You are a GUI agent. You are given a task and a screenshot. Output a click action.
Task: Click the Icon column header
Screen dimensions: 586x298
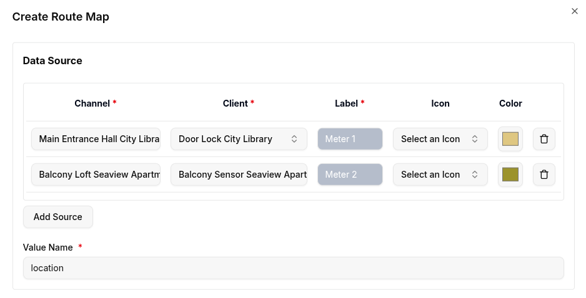point(440,103)
